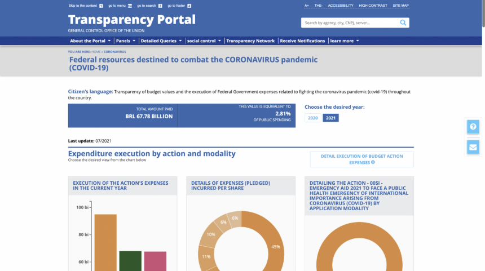
Task: Click Citizen's language label
Action: coord(90,91)
